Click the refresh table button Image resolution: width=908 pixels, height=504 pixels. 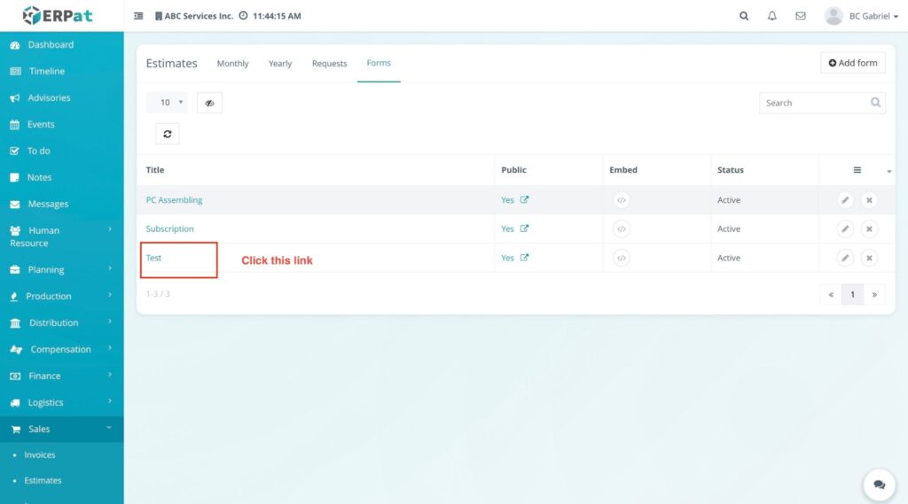tap(168, 134)
